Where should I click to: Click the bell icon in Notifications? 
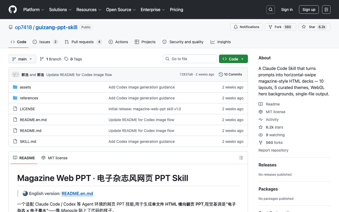pos(236,27)
